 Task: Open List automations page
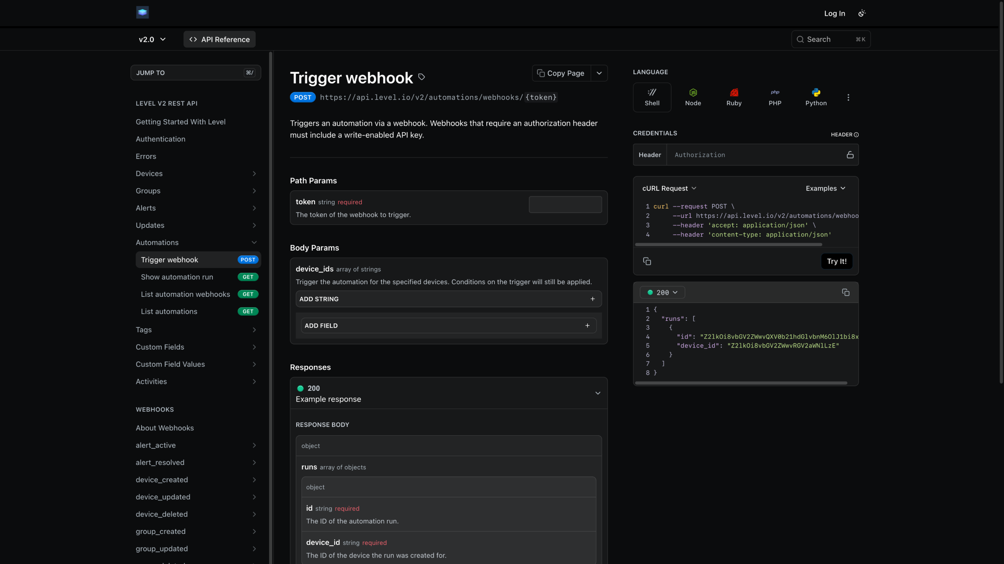[198, 311]
